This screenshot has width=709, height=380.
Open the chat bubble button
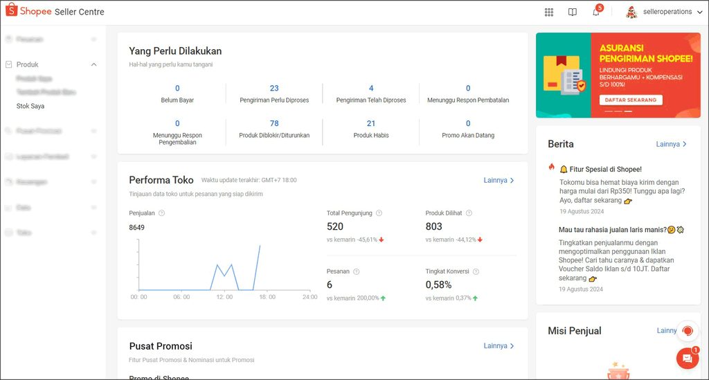(x=688, y=359)
